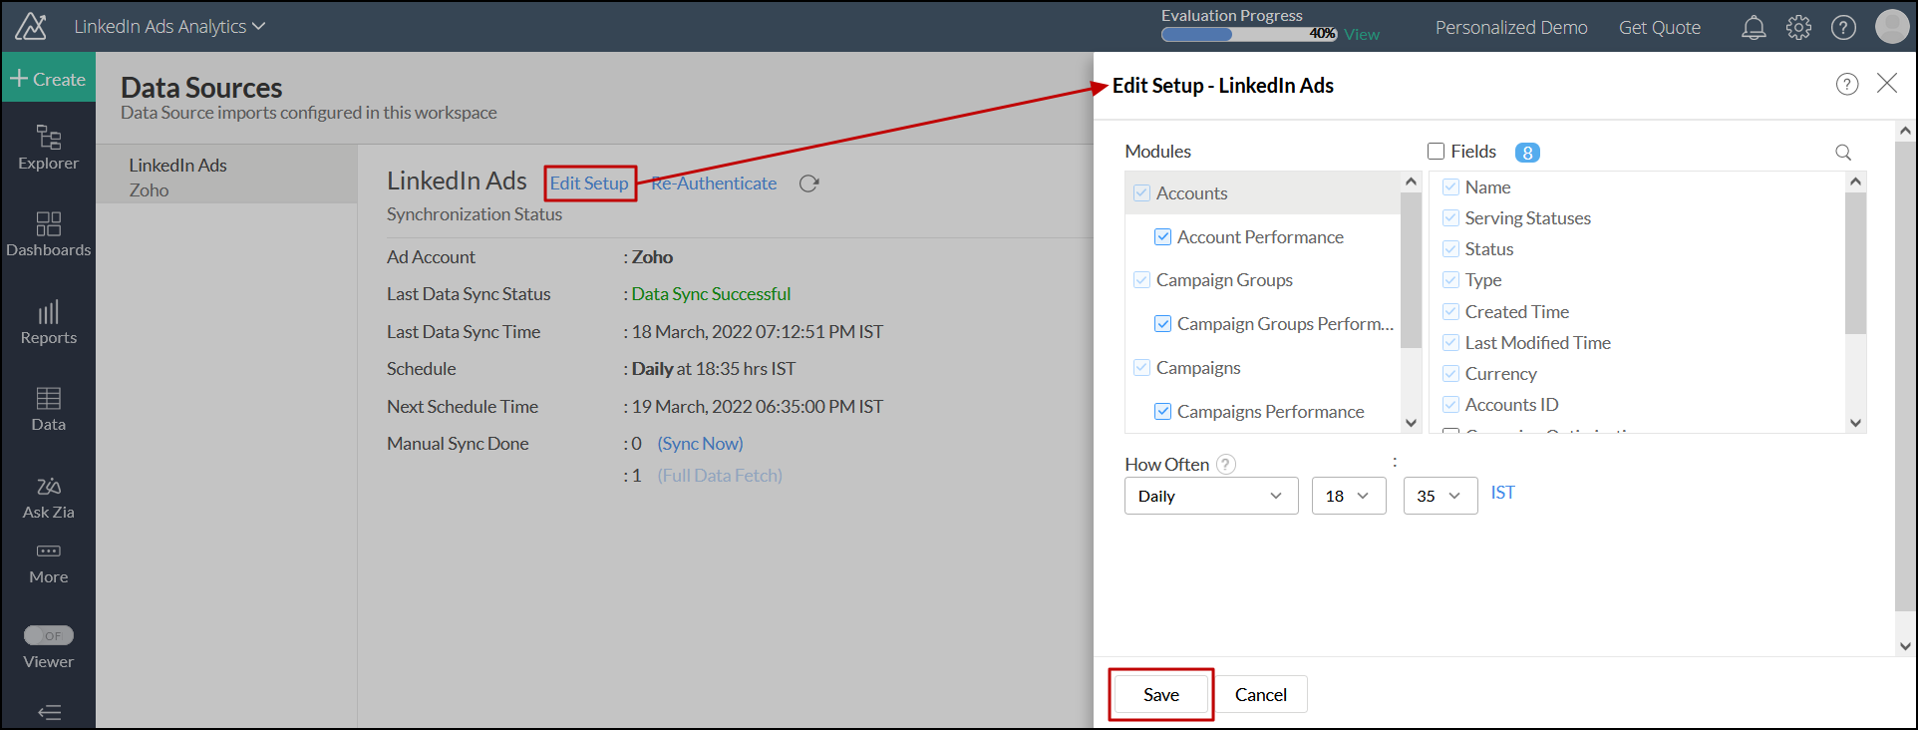
Task: Go to Reports in the sidebar
Action: point(48,323)
